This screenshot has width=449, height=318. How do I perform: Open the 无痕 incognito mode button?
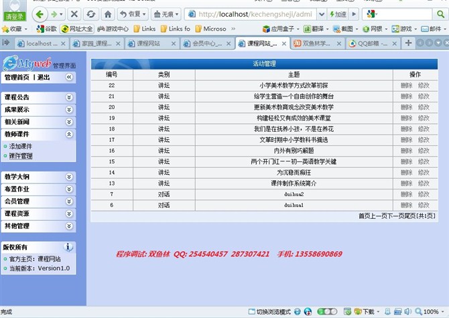click(166, 14)
